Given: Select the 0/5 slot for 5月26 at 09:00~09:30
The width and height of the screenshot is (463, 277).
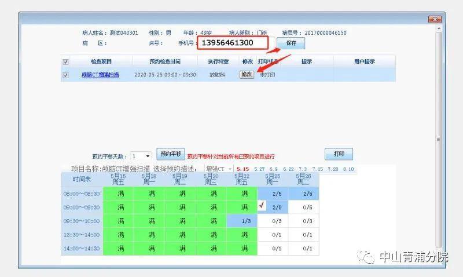Looking at the screenshot, I should [x=303, y=207].
